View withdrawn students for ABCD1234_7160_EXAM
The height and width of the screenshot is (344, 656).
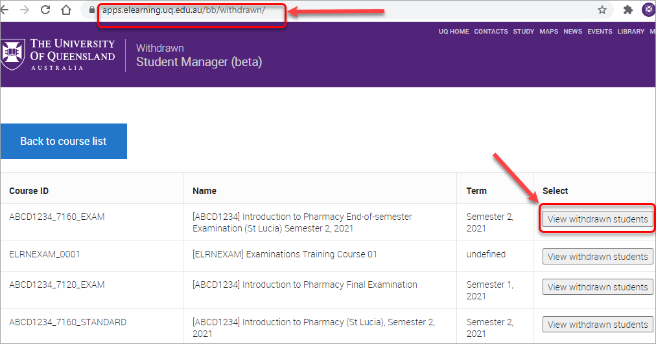click(598, 219)
